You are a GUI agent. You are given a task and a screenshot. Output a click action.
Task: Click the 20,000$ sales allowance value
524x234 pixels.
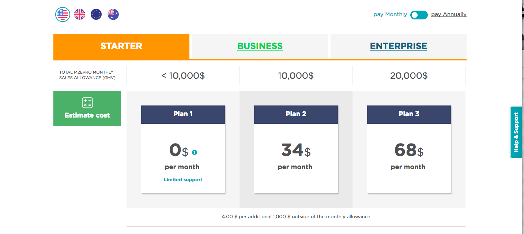(409, 76)
